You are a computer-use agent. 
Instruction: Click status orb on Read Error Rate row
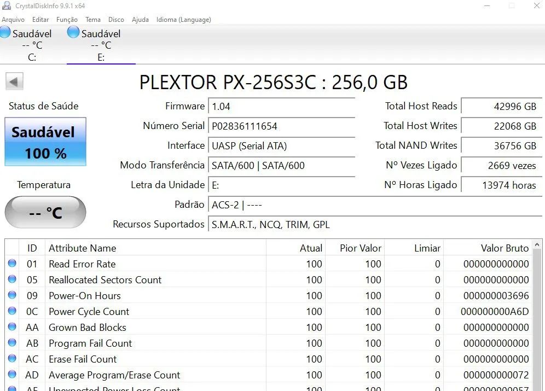point(12,263)
